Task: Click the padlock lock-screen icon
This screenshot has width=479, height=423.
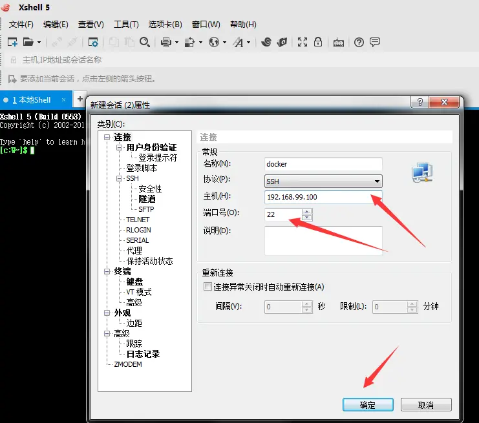Action: point(318,42)
